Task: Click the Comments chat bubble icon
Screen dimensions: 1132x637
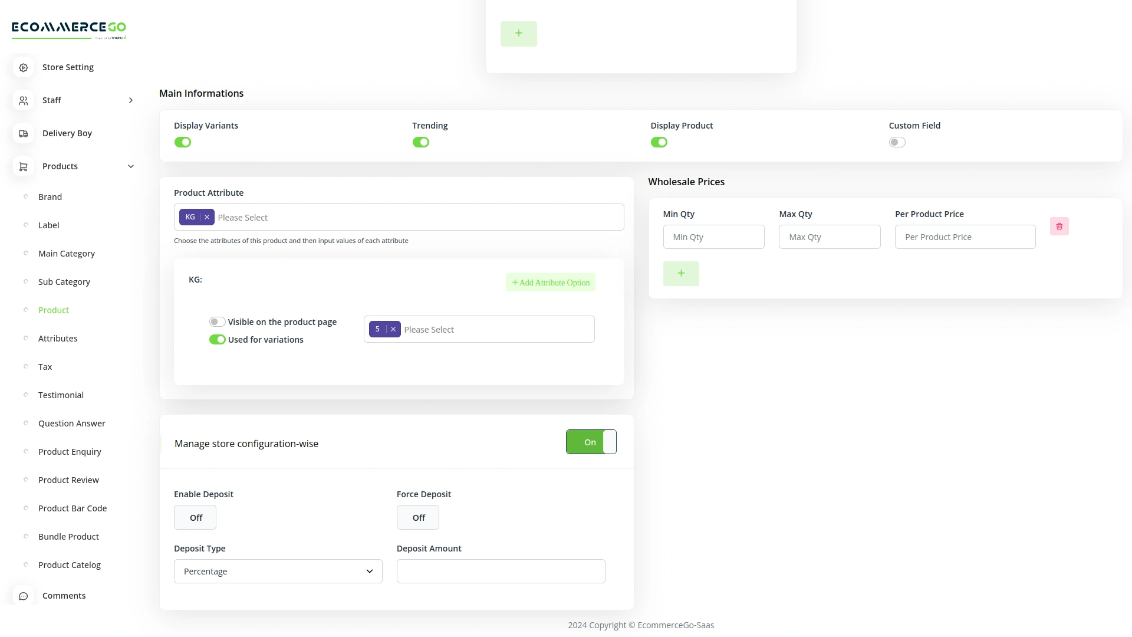Action: pyautogui.click(x=23, y=596)
